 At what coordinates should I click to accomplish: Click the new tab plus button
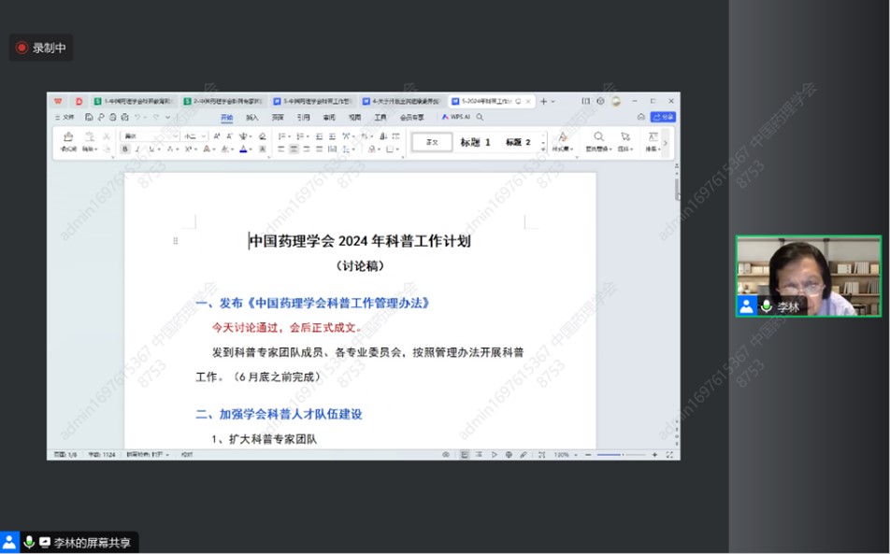click(543, 101)
